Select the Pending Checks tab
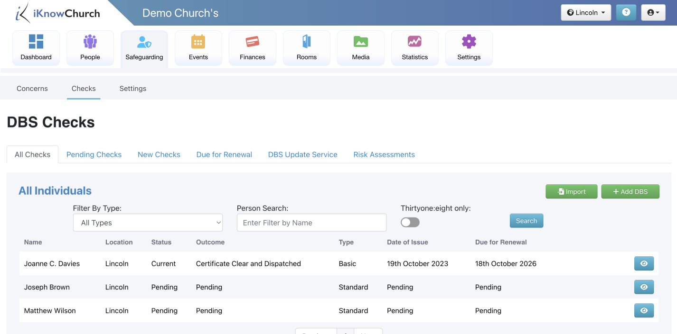 (x=94, y=154)
